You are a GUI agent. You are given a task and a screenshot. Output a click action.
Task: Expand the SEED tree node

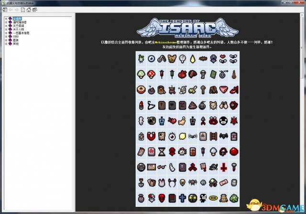tap(6, 36)
